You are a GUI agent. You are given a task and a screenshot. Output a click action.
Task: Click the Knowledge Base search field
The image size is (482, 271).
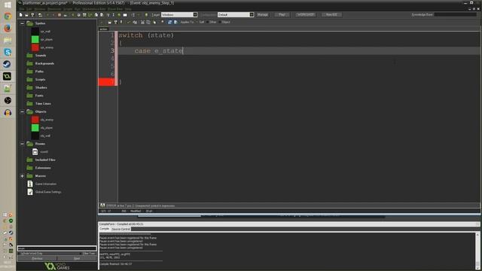[x=455, y=14]
